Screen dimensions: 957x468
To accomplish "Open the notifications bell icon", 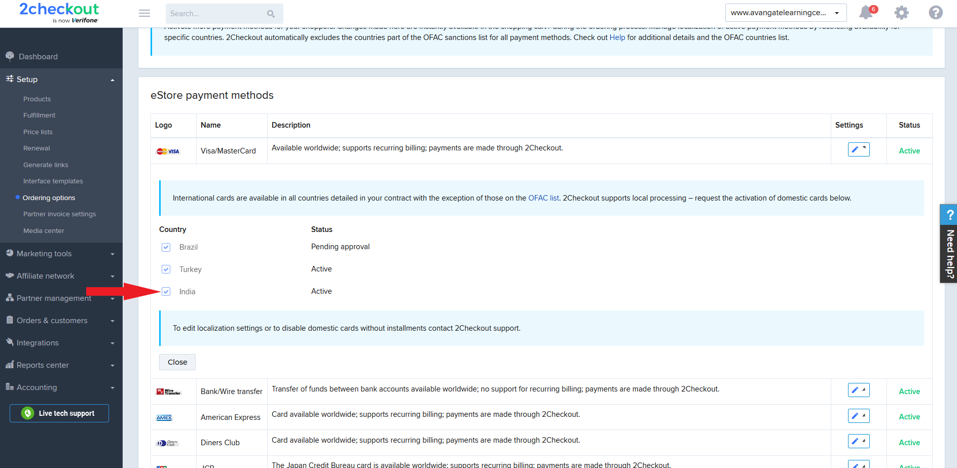I will click(x=866, y=13).
